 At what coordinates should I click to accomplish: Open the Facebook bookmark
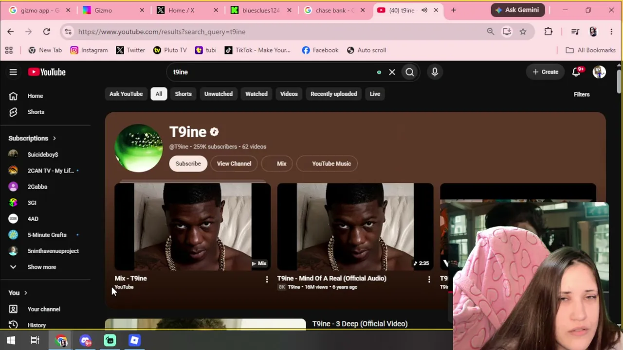pos(320,50)
